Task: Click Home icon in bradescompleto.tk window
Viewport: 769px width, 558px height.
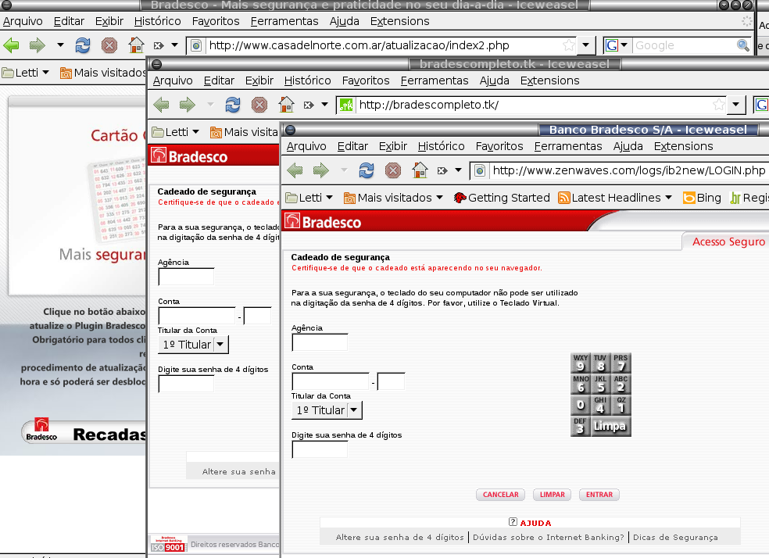Action: (x=286, y=104)
